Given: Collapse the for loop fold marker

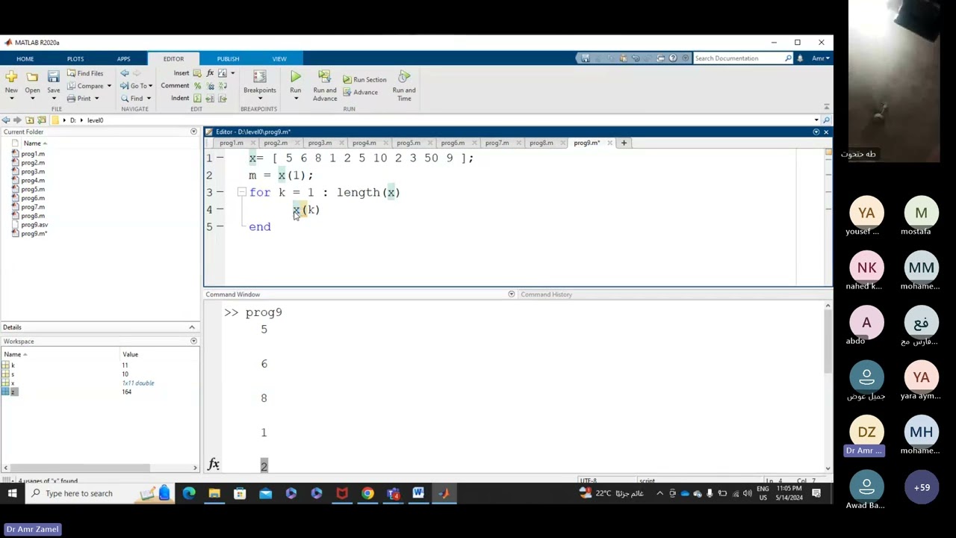Looking at the screenshot, I should click(x=241, y=193).
